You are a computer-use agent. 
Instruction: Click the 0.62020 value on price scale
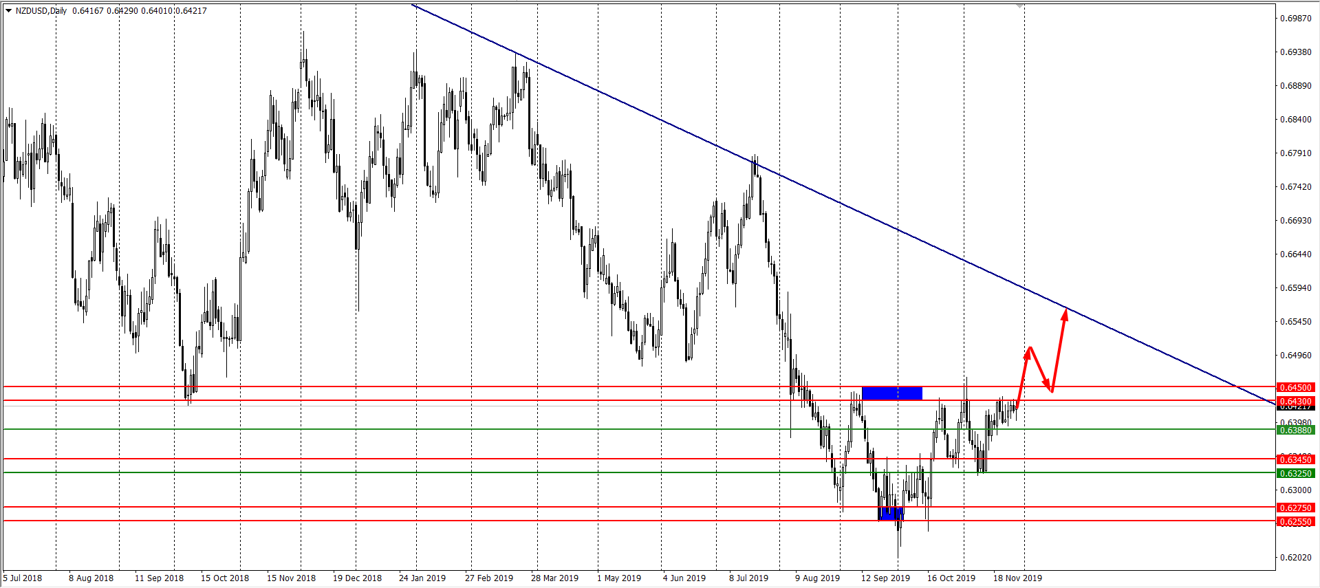[1295, 558]
